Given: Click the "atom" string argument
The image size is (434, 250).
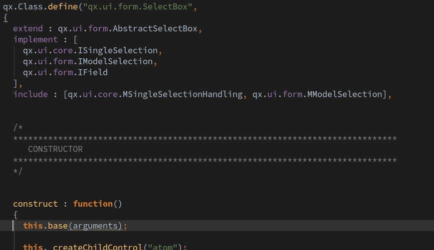Looking at the screenshot, I should tap(163, 247).
